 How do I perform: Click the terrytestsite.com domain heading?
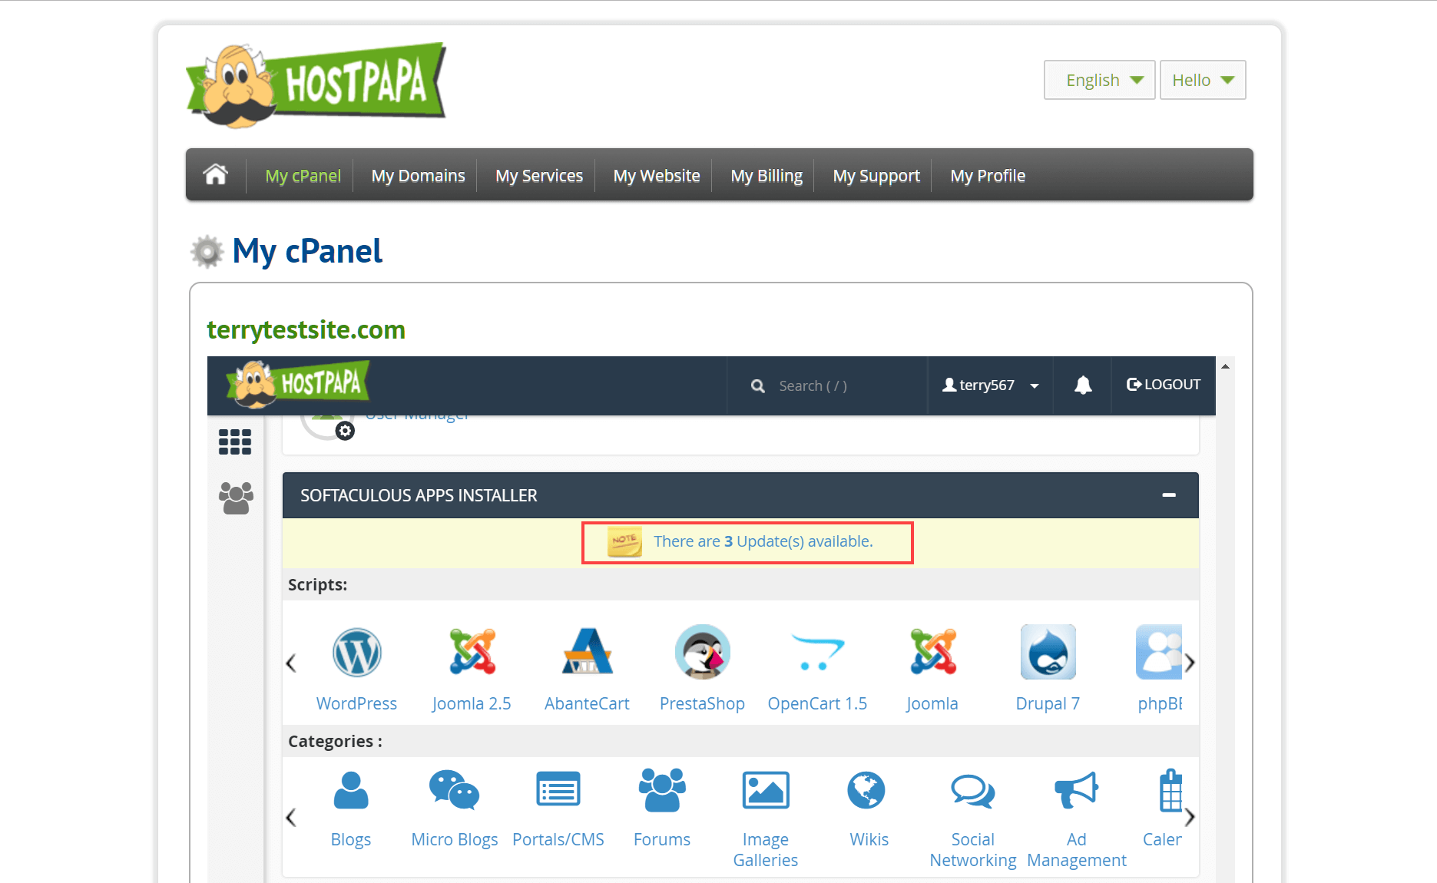306,329
